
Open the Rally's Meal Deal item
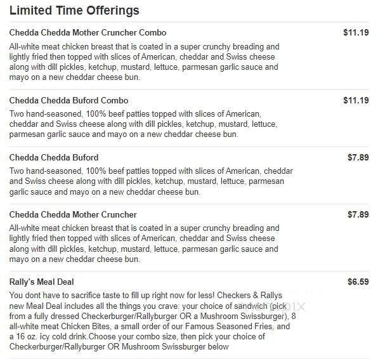pos(41,282)
